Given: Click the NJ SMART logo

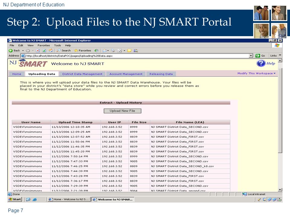Looking at the screenshot, I should tap(28, 63).
